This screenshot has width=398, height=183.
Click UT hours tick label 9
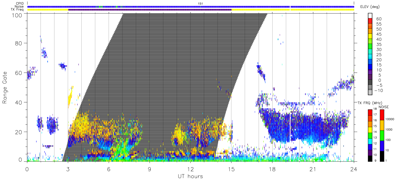click(x=150, y=169)
